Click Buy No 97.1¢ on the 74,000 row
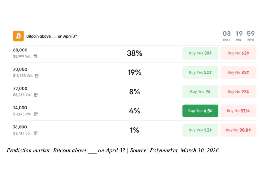The width and height of the screenshot is (266, 177). 238,111
